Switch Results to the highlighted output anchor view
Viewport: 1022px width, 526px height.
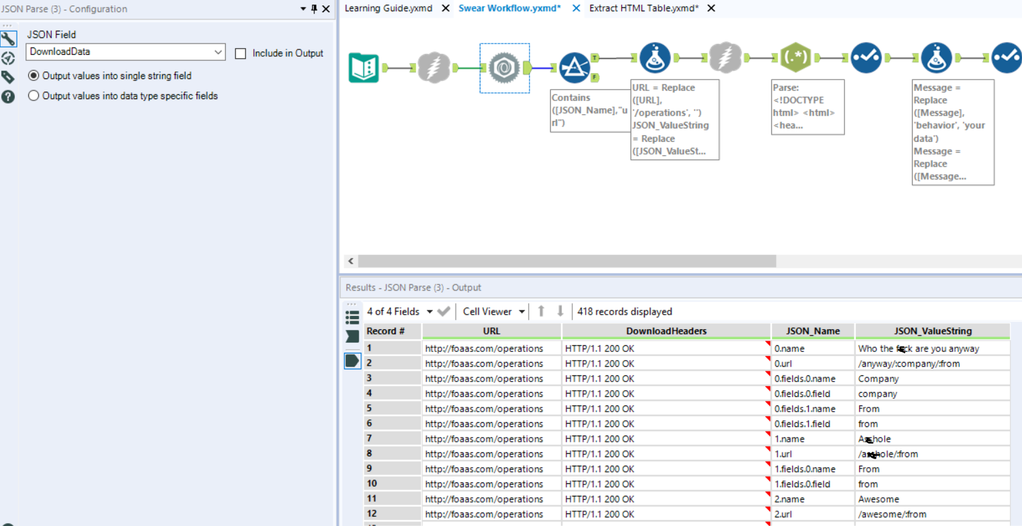point(352,361)
